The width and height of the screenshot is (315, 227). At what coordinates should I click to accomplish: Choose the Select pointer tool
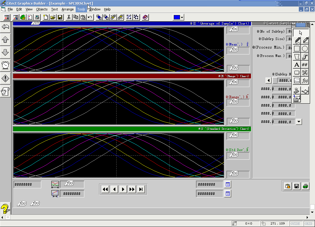pyautogui.click(x=301, y=33)
